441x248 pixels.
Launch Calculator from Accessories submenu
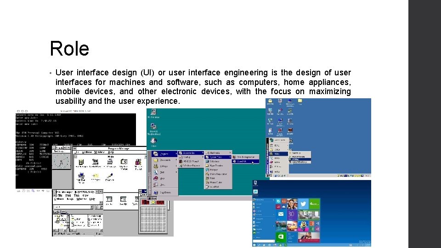[x=218, y=161]
